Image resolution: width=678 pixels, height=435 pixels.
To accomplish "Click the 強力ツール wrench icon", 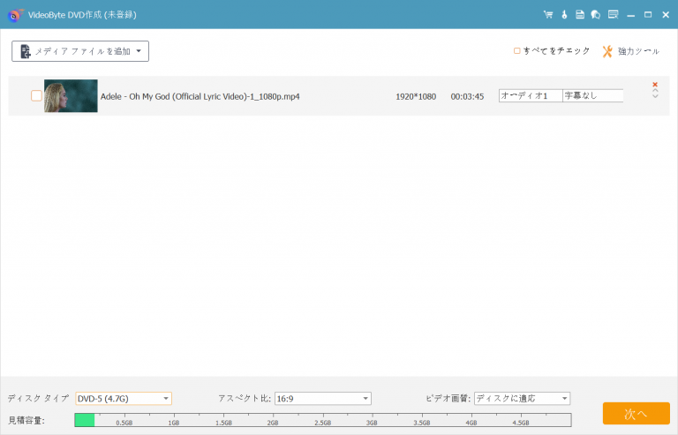I will pos(607,51).
